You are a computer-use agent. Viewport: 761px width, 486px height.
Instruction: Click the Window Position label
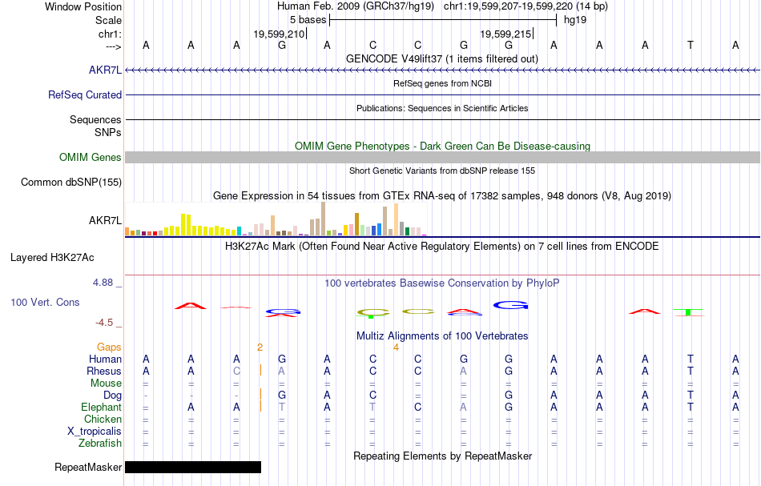(83, 6)
